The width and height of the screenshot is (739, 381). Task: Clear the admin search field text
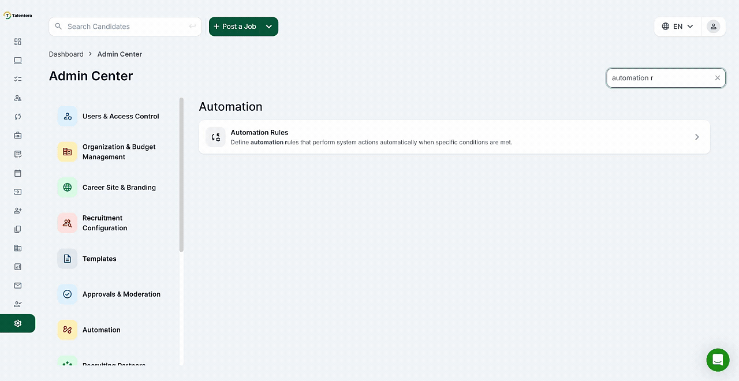tap(718, 78)
